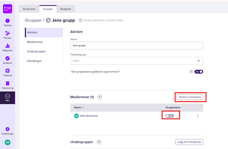Click the Namn input field
Viewport: 228px width, 149px height.
tap(137, 45)
